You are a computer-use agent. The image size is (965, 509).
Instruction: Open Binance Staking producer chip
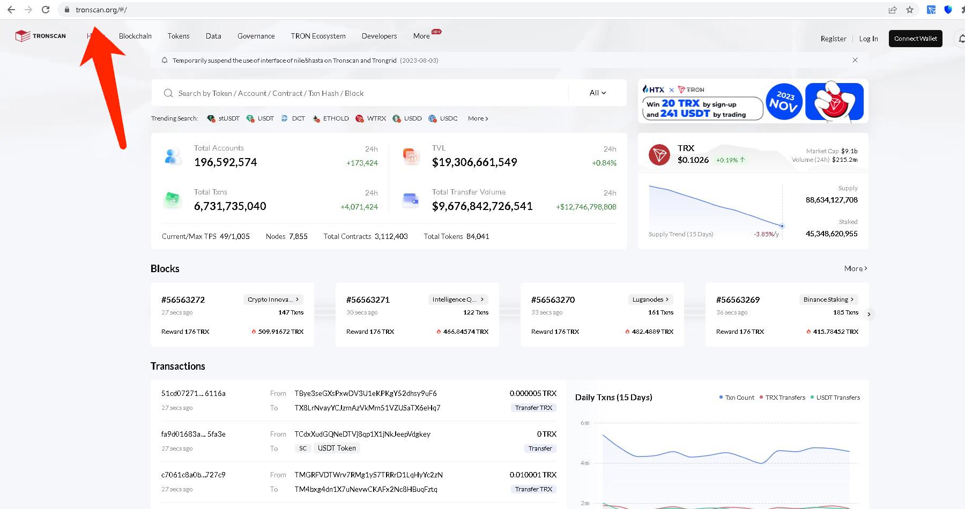pyautogui.click(x=829, y=300)
